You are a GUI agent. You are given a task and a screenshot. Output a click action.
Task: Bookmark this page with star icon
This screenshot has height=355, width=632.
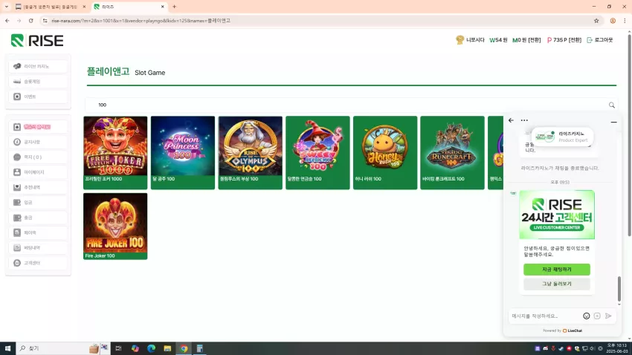pyautogui.click(x=596, y=21)
